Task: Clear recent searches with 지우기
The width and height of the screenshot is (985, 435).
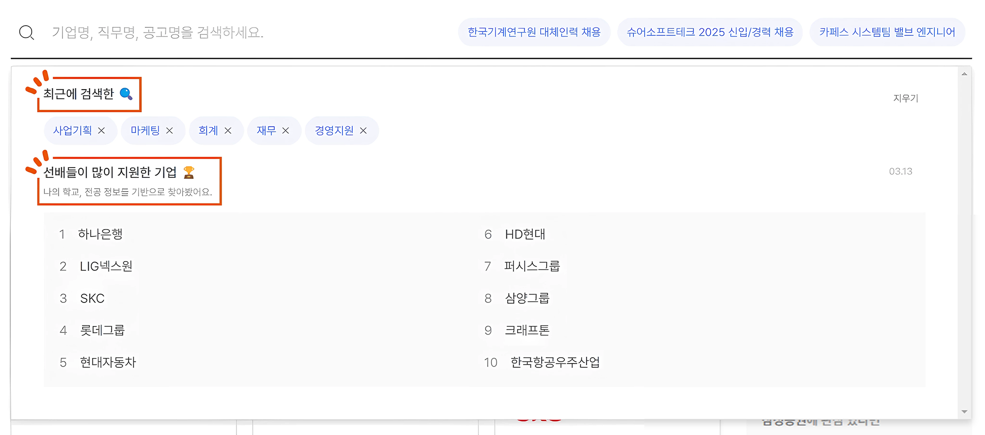Action: 906,98
